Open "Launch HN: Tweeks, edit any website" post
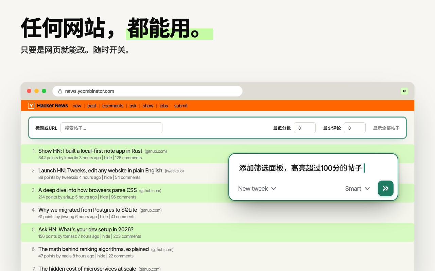This screenshot has height=271, width=435. pos(100,171)
